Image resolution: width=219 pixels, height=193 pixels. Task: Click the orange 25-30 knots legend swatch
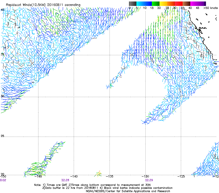(171, 4)
